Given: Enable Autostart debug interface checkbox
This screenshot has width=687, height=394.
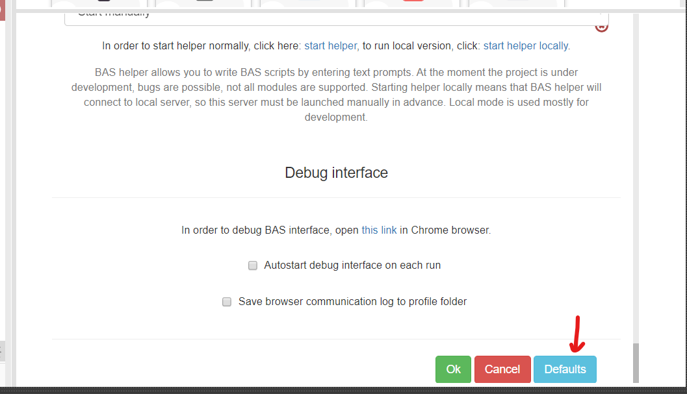Looking at the screenshot, I should pos(253,265).
